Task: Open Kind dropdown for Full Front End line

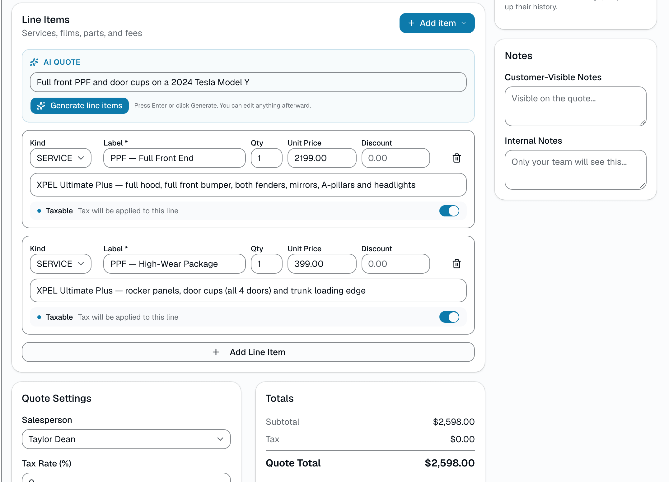Action: (61, 158)
